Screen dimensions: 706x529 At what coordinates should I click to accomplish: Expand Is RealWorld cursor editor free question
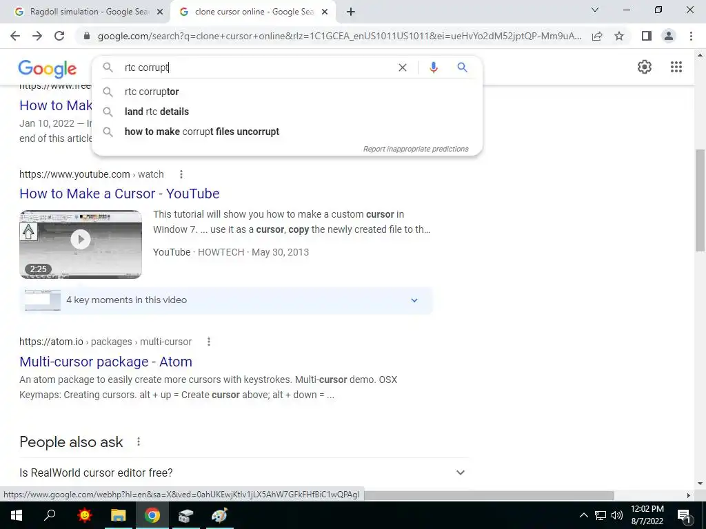coord(244,473)
